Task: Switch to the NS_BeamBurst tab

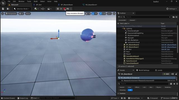Action: (91, 5)
